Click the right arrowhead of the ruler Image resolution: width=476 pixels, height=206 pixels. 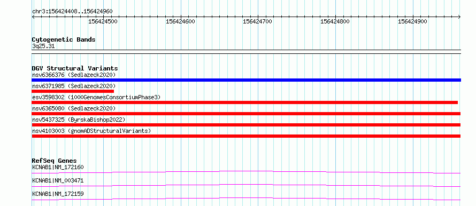pos(459,17)
